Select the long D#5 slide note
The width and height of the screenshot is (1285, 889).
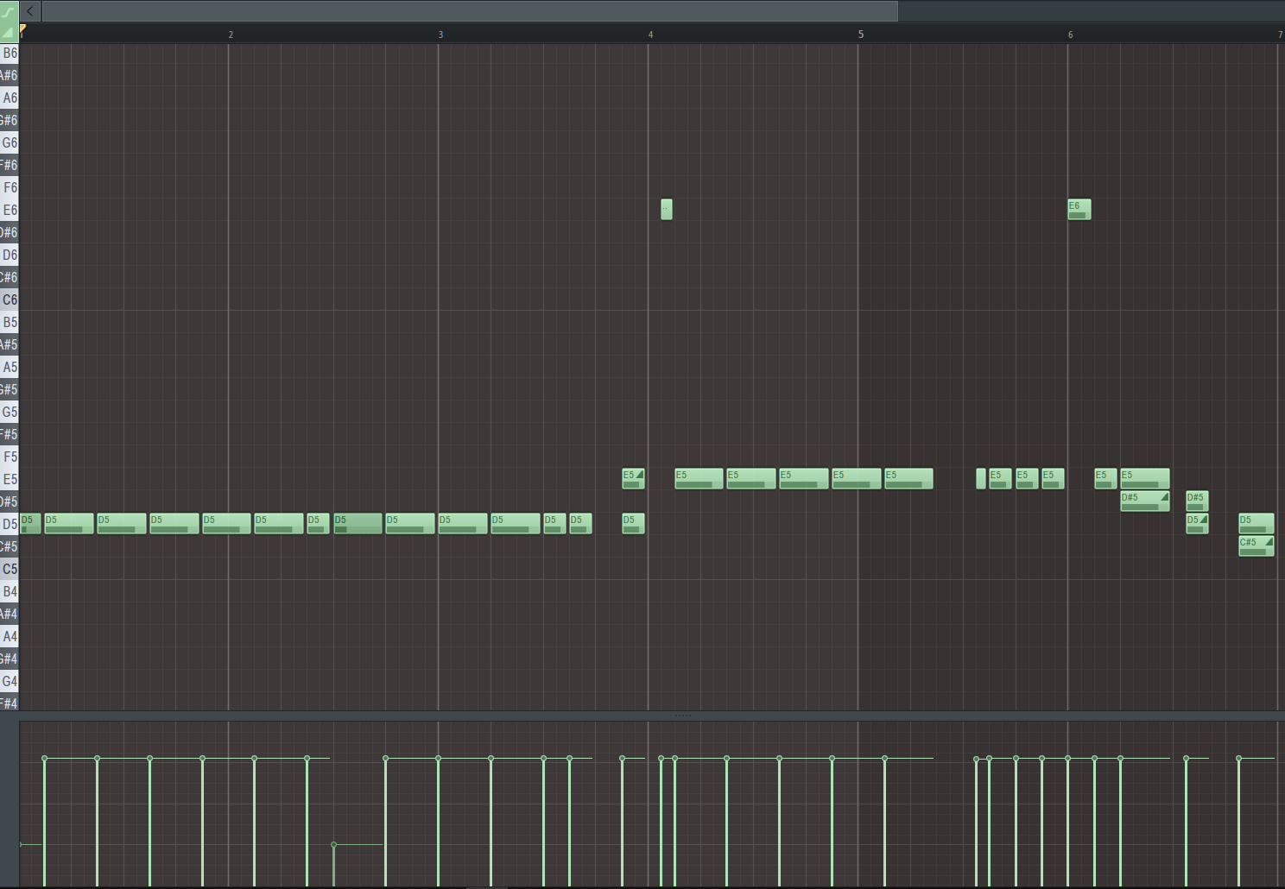pos(1145,501)
